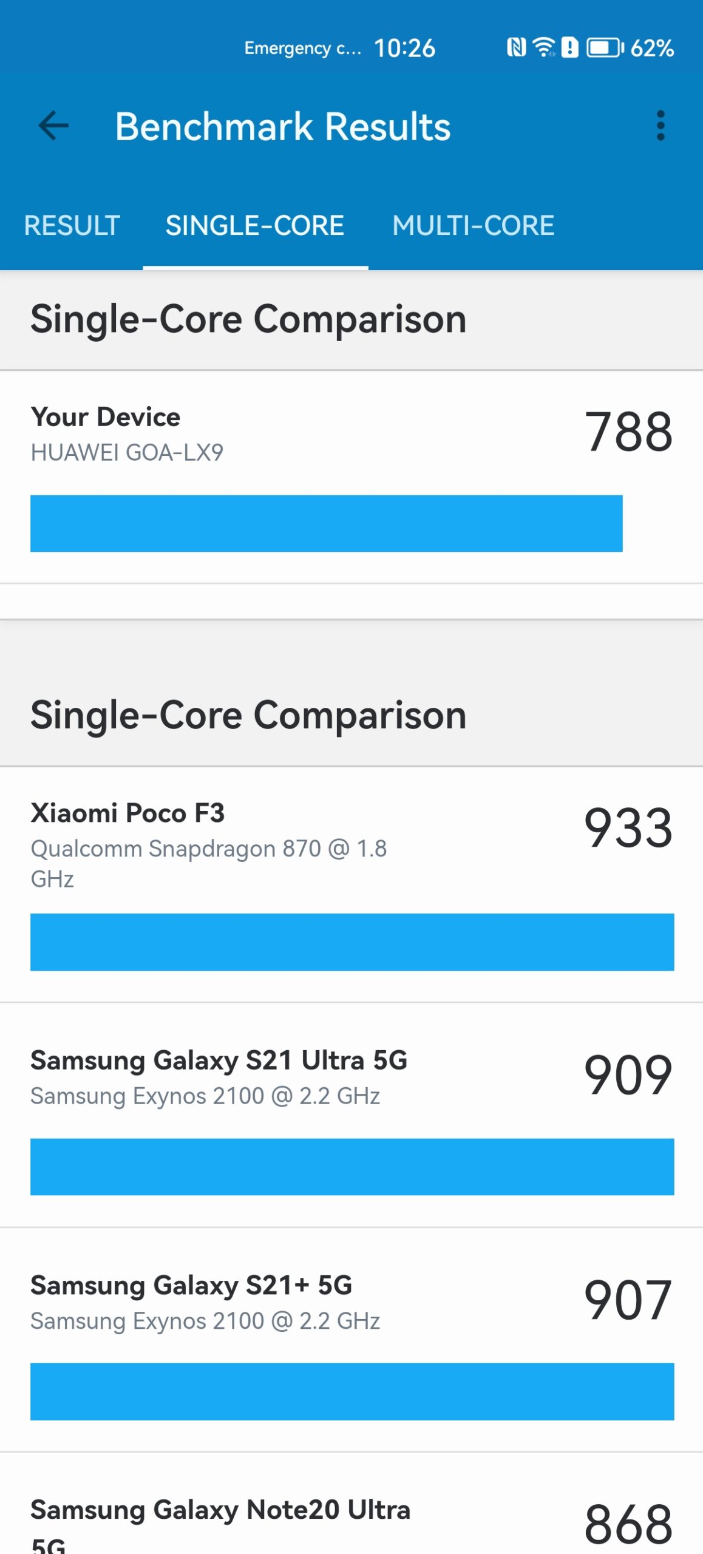Tap the NFC status icon

[x=516, y=47]
